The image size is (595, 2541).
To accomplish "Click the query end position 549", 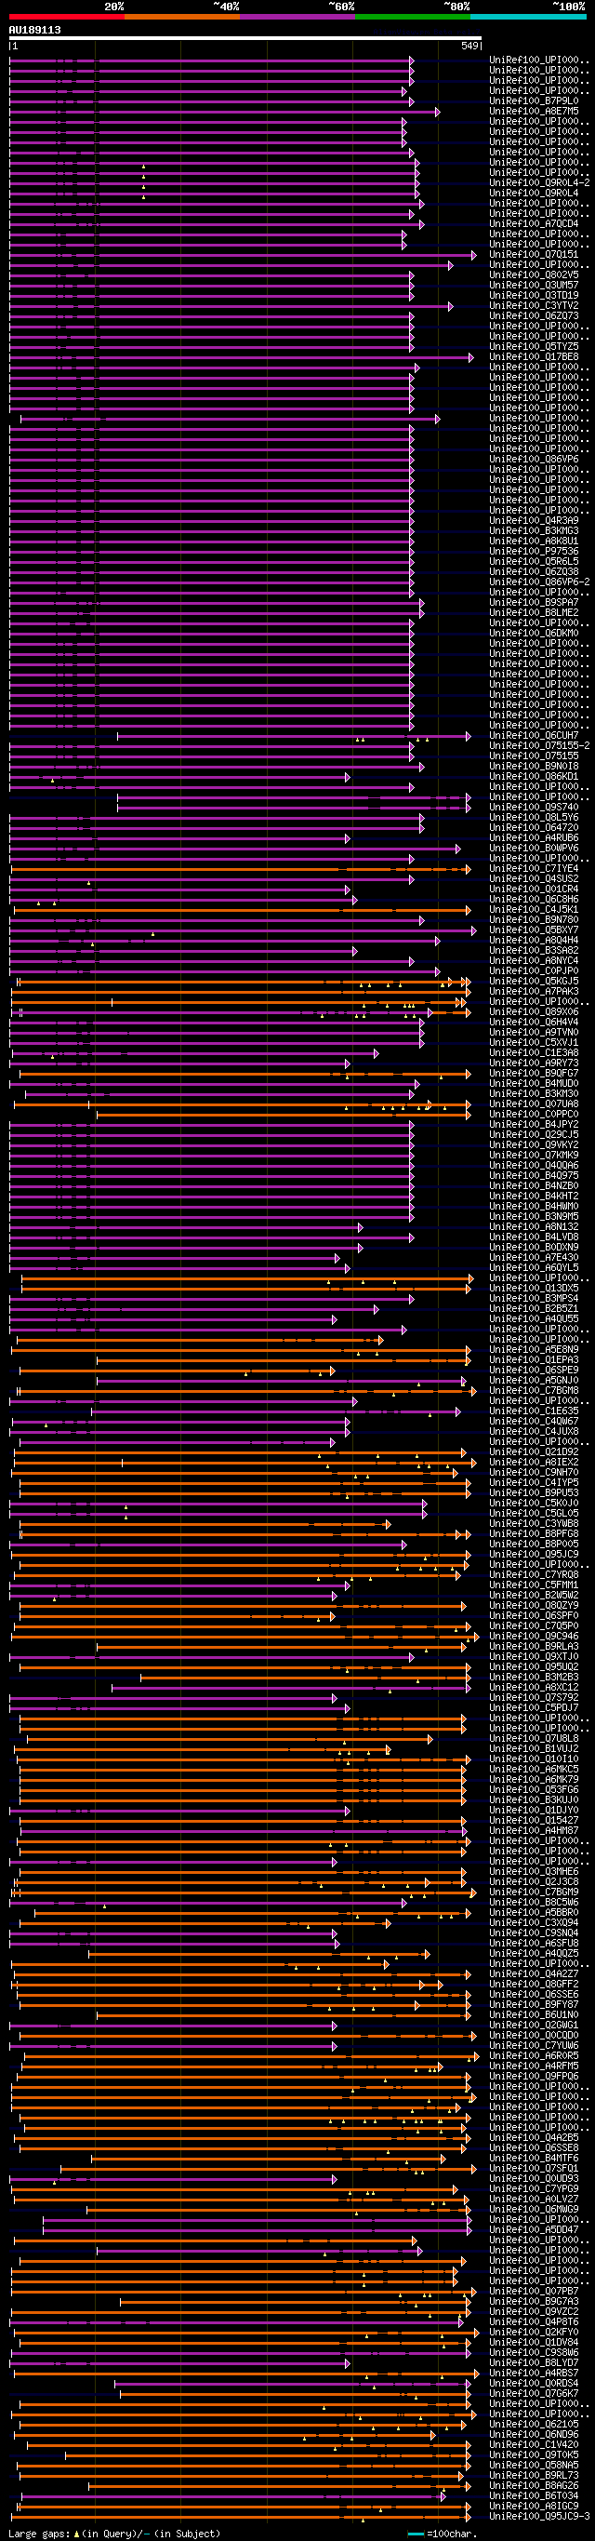I will click(x=469, y=47).
